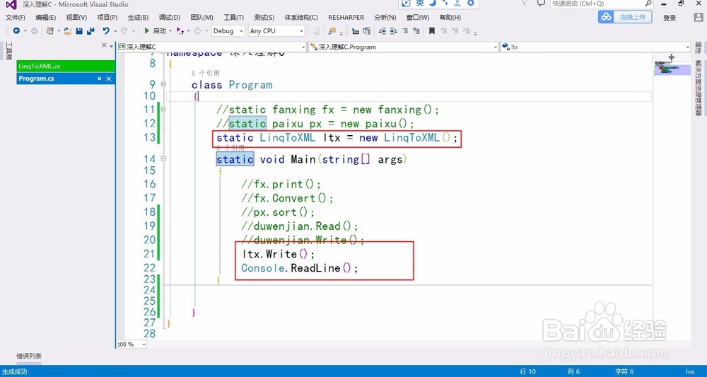
Task: Save the current file with Save icon
Action: click(79, 30)
